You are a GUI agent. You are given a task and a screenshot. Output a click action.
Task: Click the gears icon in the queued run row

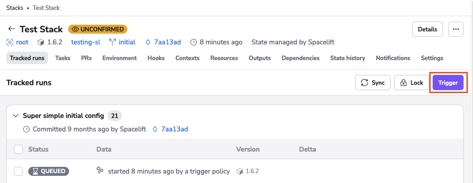pyautogui.click(x=100, y=170)
